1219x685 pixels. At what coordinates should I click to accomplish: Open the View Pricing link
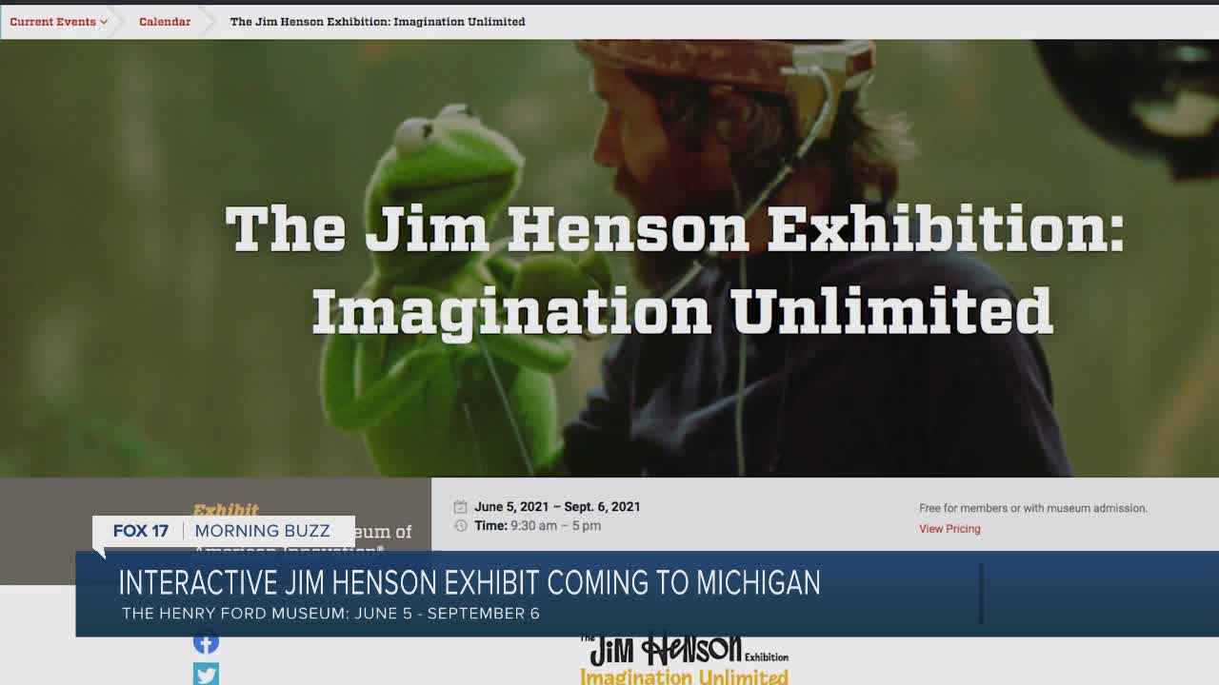coord(949,529)
